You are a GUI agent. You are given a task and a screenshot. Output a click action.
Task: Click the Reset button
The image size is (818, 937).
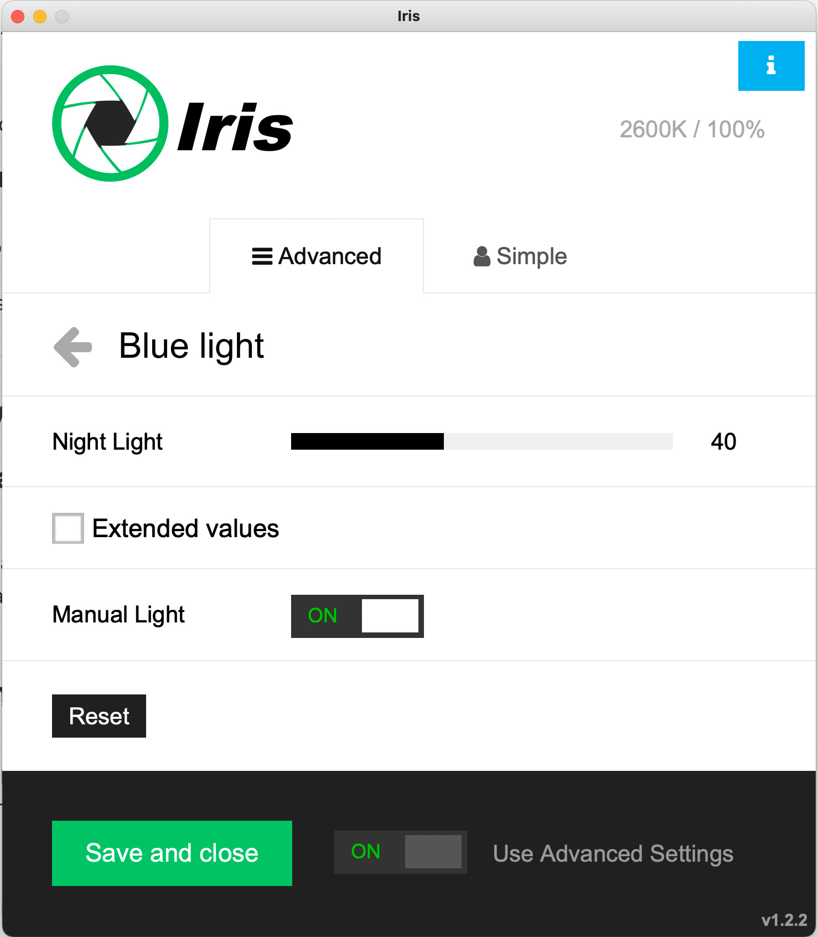pyautogui.click(x=99, y=716)
